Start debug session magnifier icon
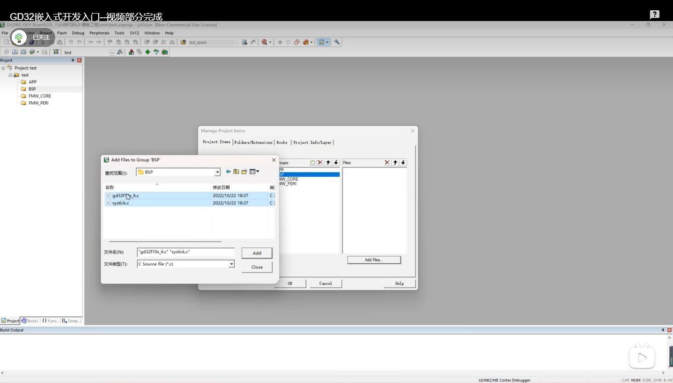This screenshot has height=383, width=673. coord(264,42)
